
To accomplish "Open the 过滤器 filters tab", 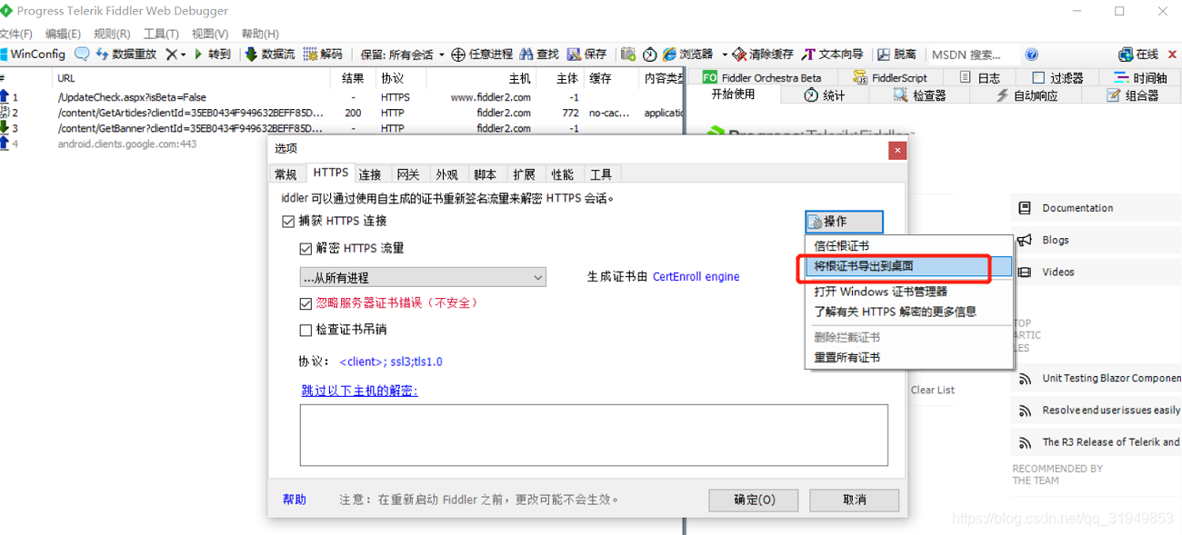I will point(1057,77).
